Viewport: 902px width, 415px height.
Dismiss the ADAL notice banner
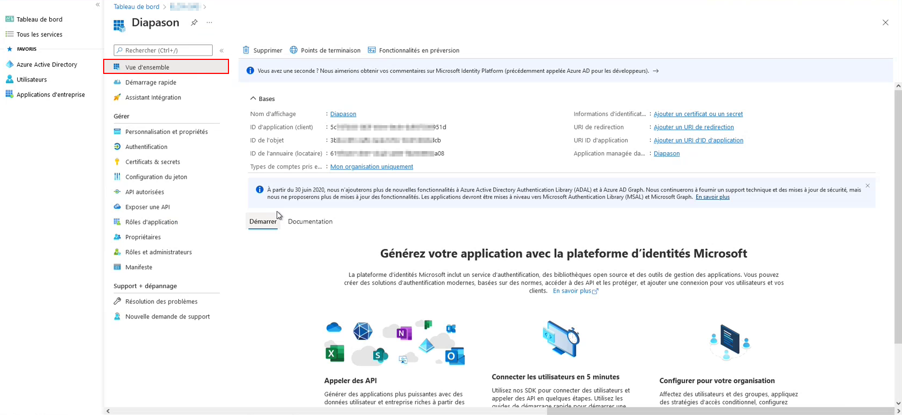click(867, 186)
